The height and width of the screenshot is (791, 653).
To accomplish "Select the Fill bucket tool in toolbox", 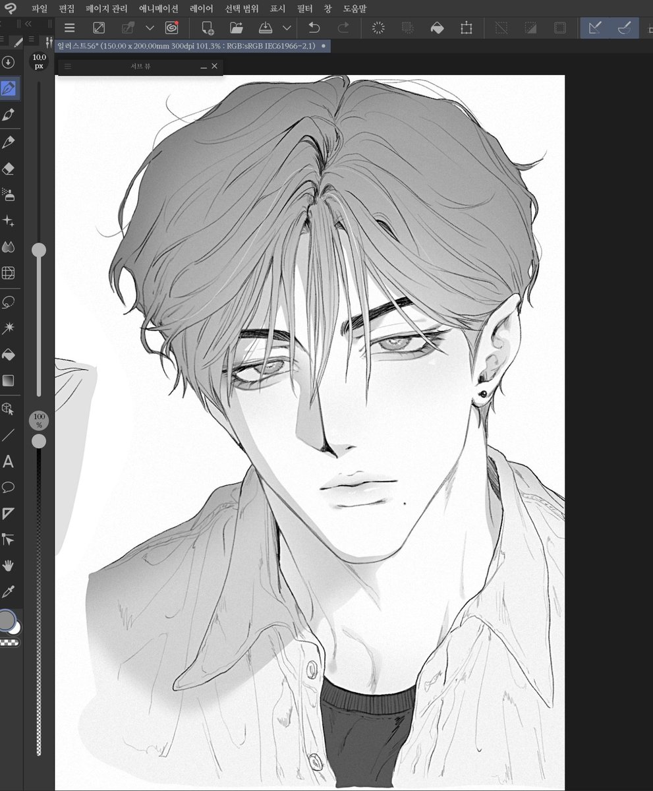I will tap(9, 355).
